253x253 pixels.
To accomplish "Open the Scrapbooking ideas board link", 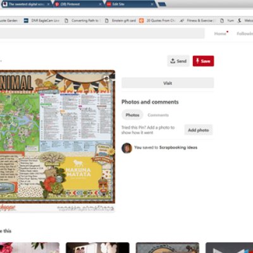I will click(x=178, y=147).
